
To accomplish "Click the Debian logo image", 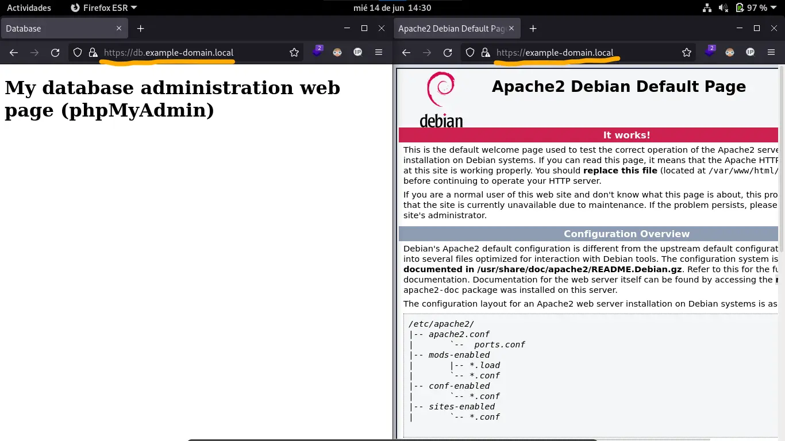I will (441, 99).
